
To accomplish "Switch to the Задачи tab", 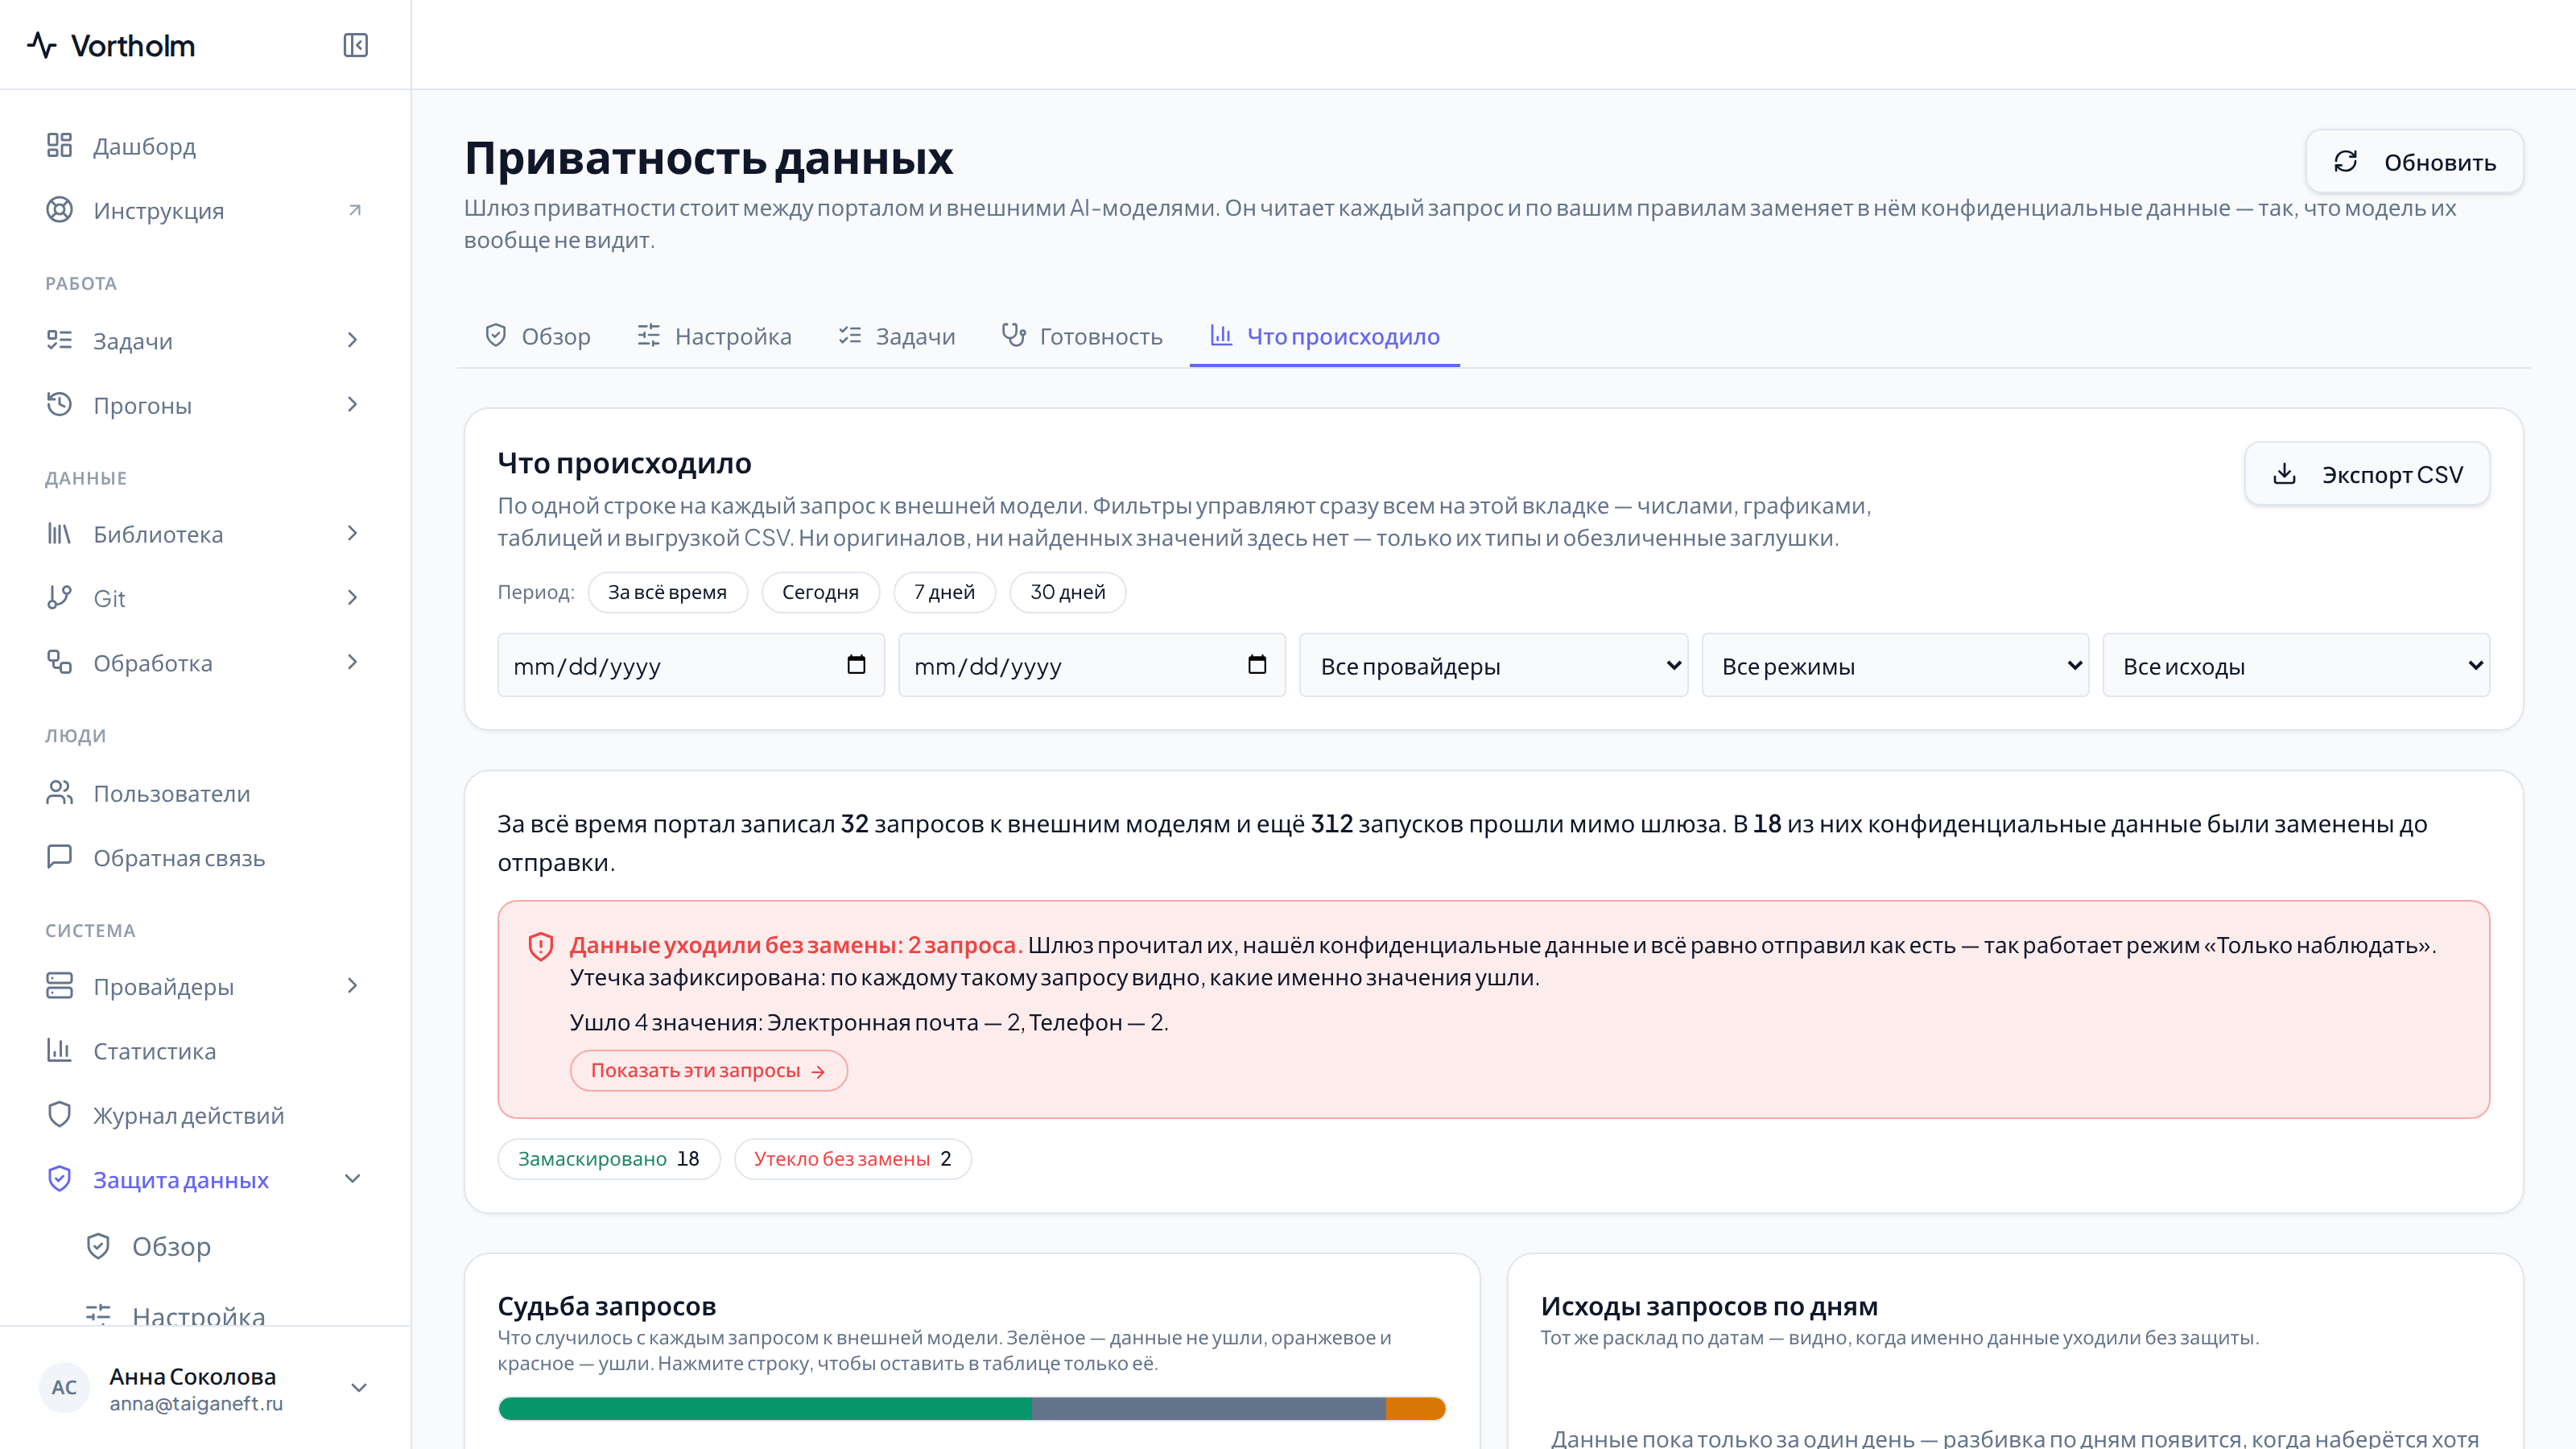I will (896, 336).
